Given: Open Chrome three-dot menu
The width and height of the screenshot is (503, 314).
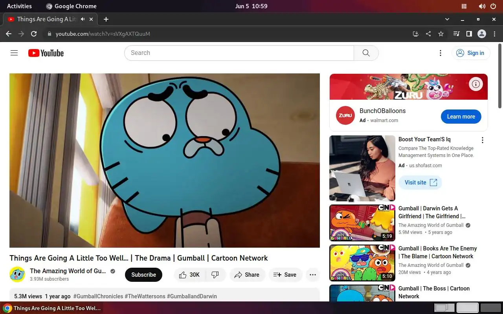Looking at the screenshot, I should point(494,34).
